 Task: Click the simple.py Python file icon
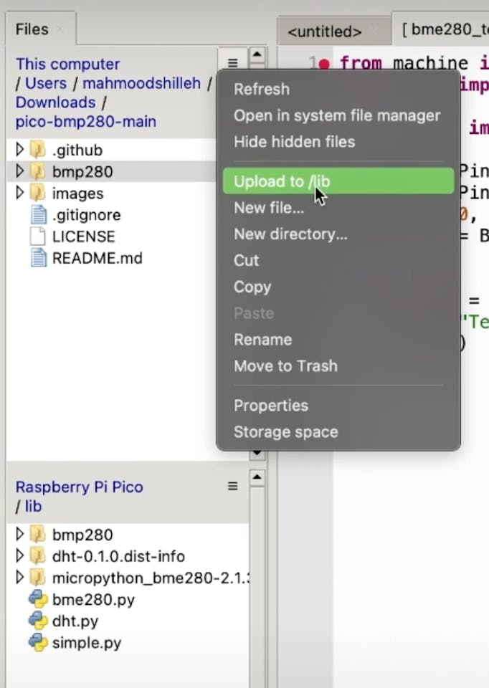(x=37, y=642)
